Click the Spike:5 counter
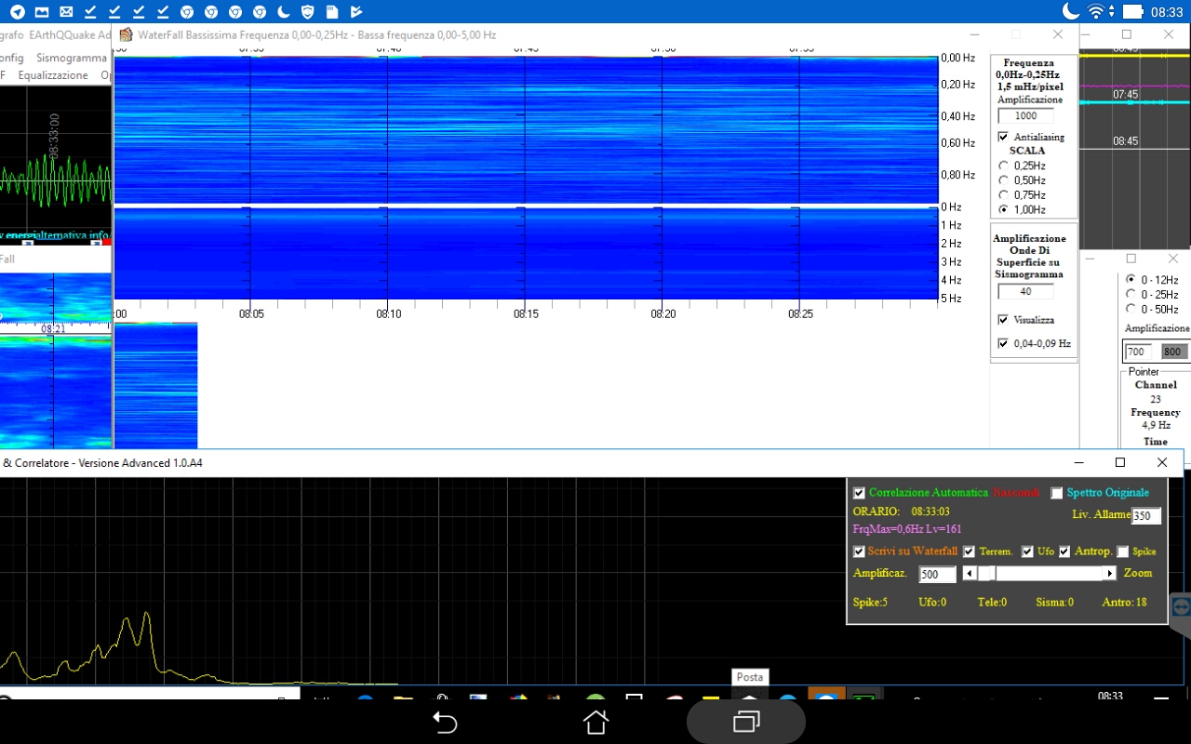The image size is (1191, 744). coord(871,602)
